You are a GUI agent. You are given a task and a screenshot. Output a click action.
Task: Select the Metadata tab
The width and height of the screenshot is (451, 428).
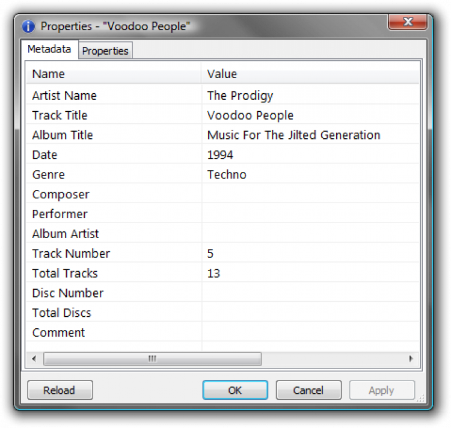(x=49, y=49)
